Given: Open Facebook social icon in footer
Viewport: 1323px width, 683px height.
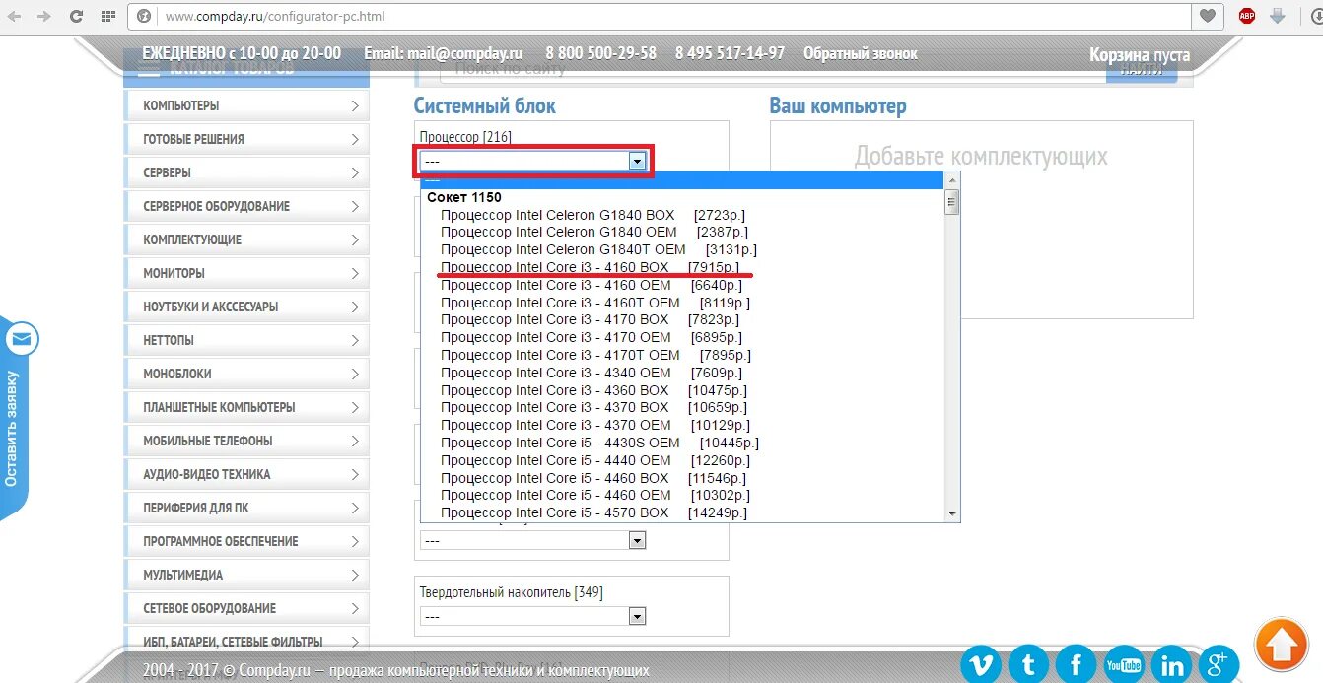Looking at the screenshot, I should (1076, 664).
